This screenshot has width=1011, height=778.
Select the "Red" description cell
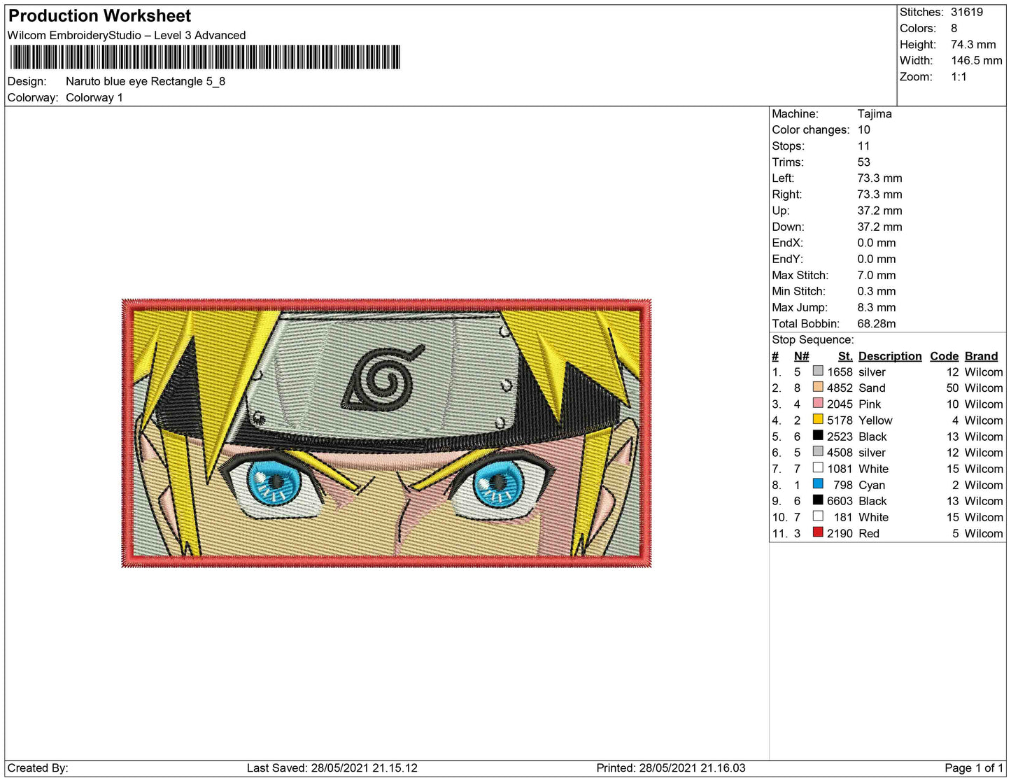coord(869,533)
